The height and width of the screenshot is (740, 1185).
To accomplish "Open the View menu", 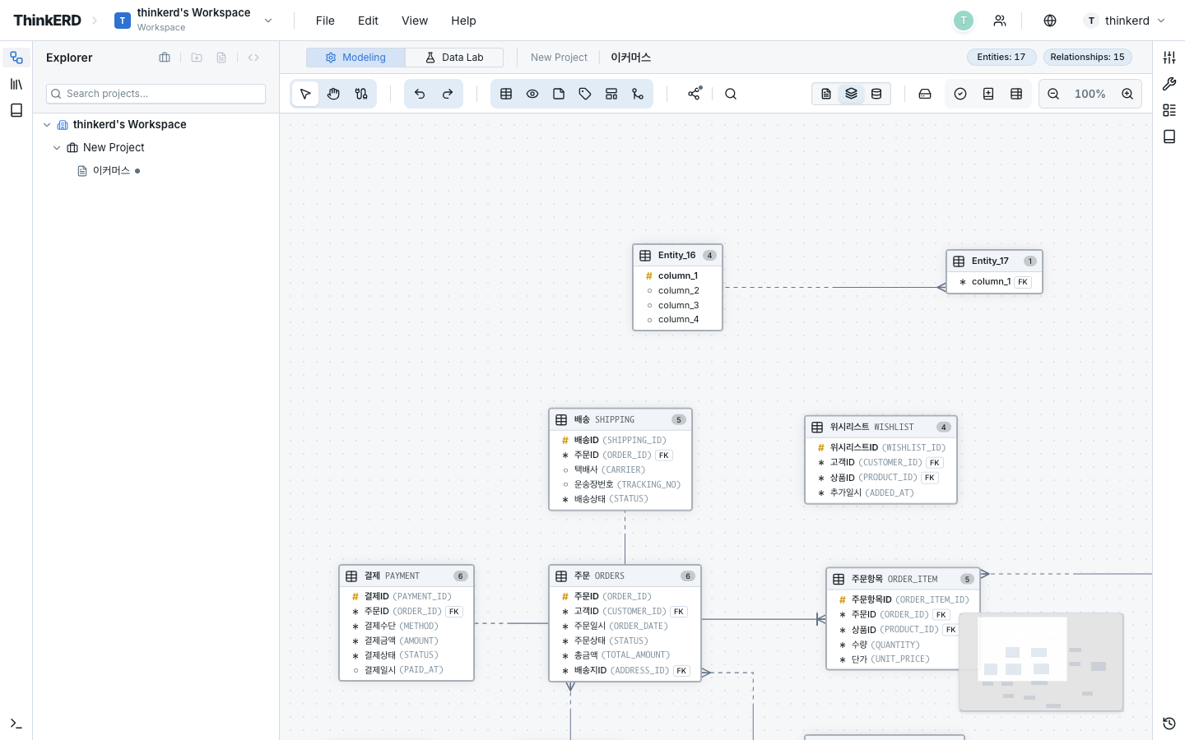I will point(415,21).
